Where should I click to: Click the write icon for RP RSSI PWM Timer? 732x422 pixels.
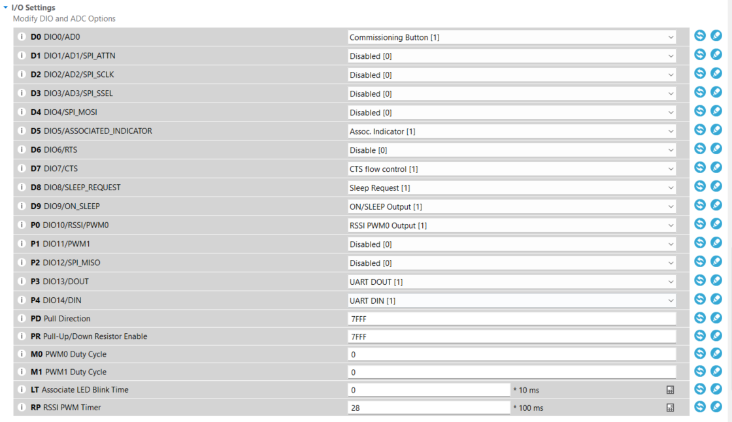click(x=716, y=406)
